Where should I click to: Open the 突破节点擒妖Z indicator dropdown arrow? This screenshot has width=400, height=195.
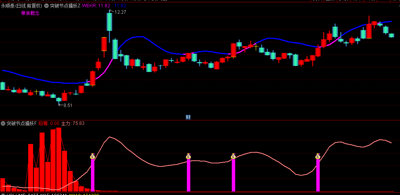pos(46,6)
